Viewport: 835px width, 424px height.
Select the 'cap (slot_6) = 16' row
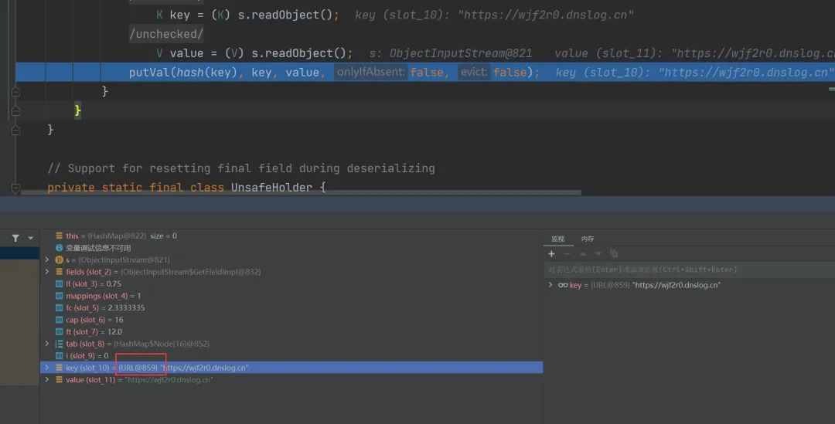[x=291, y=320]
